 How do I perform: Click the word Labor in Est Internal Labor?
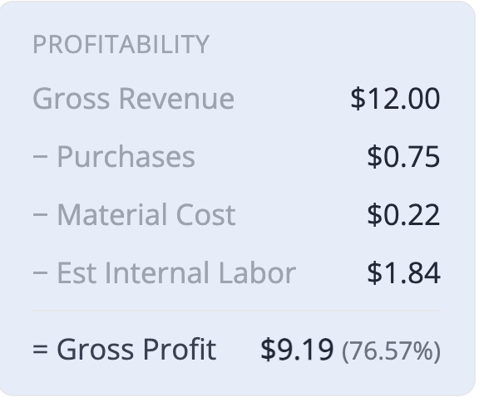257,272
